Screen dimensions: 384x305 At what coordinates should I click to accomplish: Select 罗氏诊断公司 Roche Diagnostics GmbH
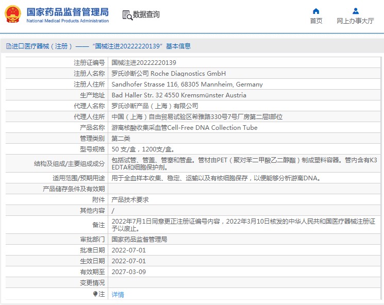169,74
